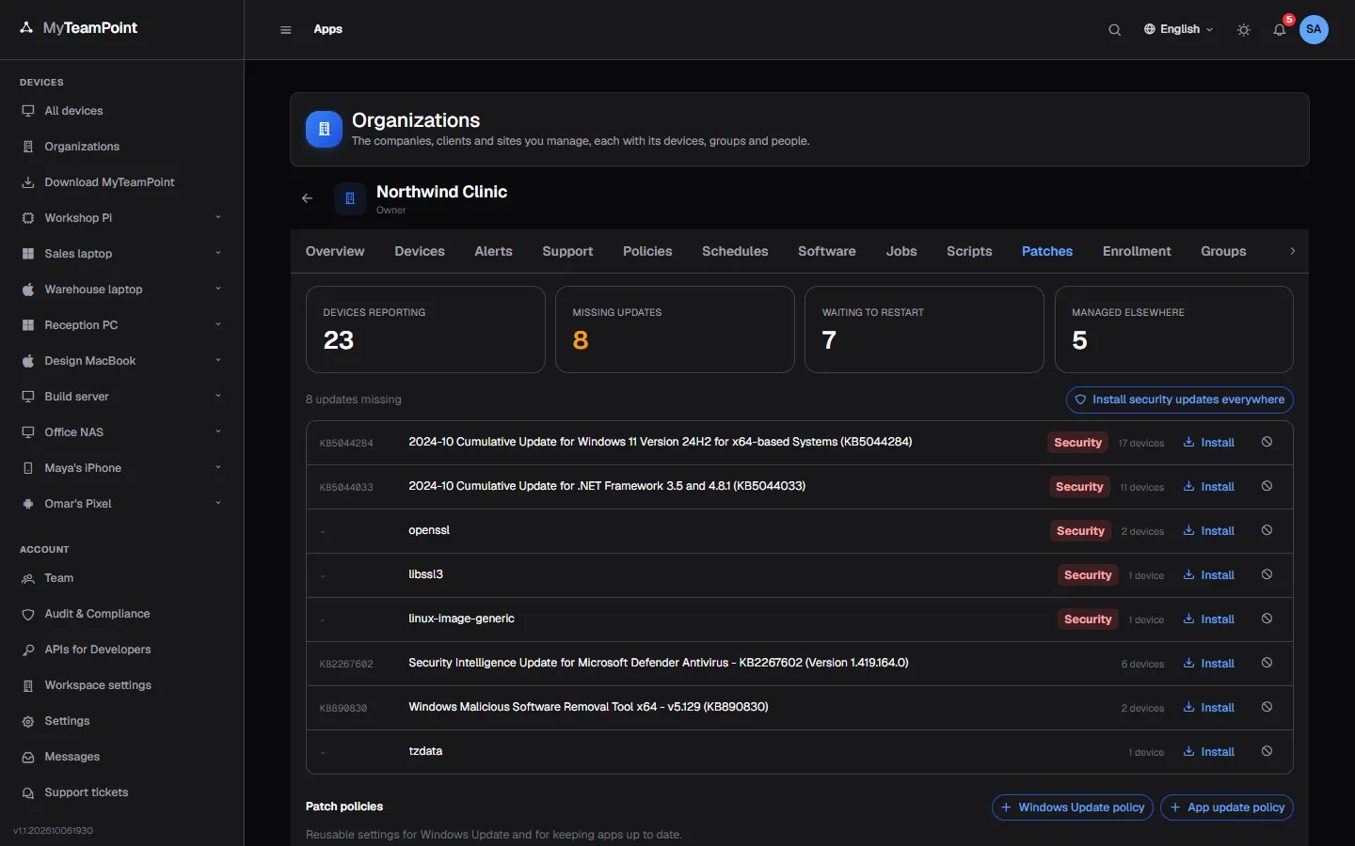
Task: Click the KB5044284 code text
Action: (x=346, y=443)
